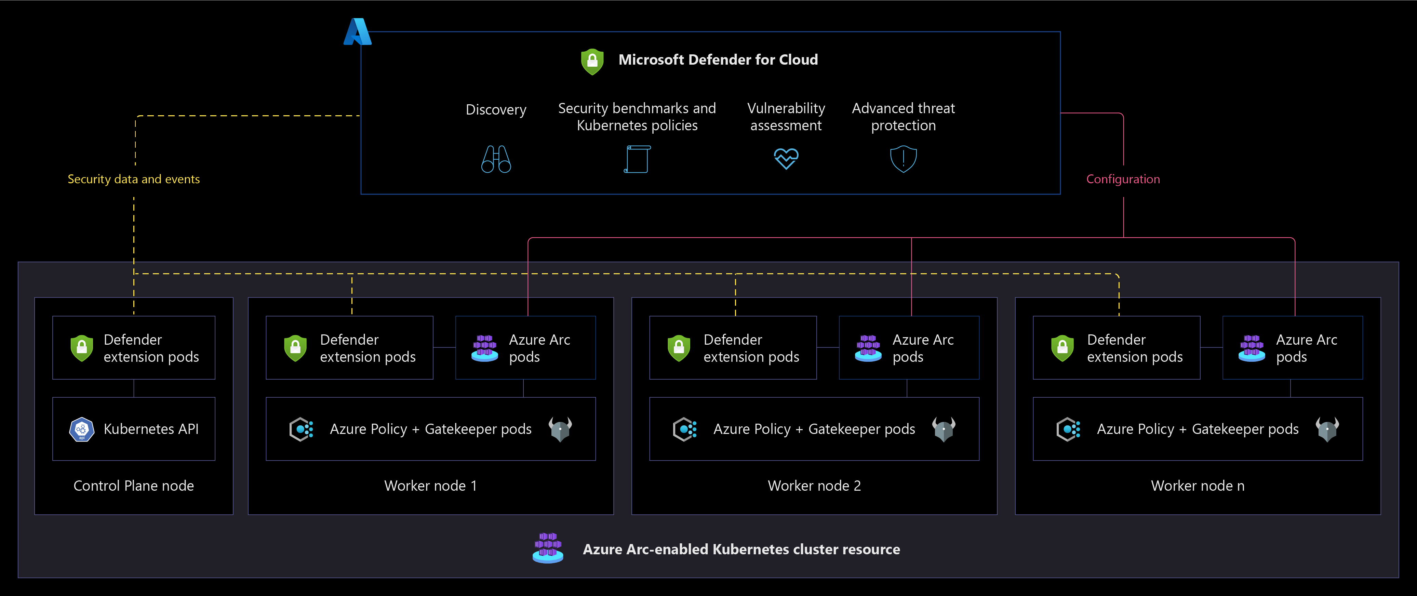Click Defender extension pods text in Worker node 1
1417x596 pixels.
tap(367, 348)
